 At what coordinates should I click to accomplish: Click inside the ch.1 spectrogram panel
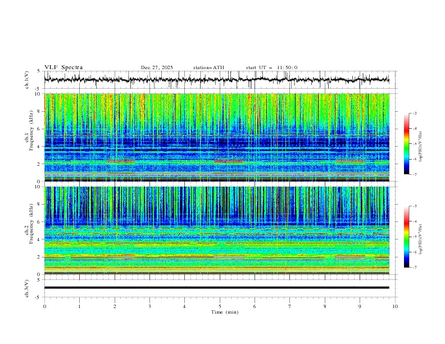pos(216,137)
